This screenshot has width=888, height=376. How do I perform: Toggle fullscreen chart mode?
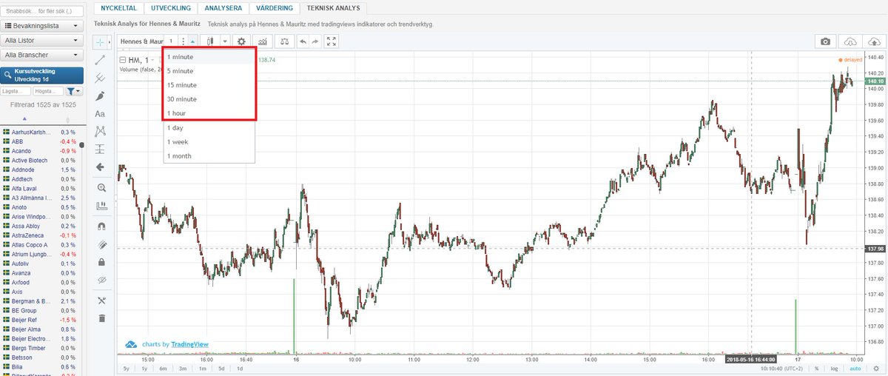pos(331,41)
